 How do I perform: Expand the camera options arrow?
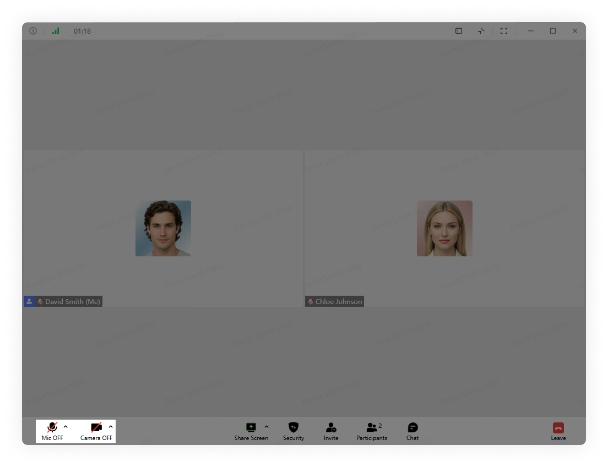click(x=111, y=427)
